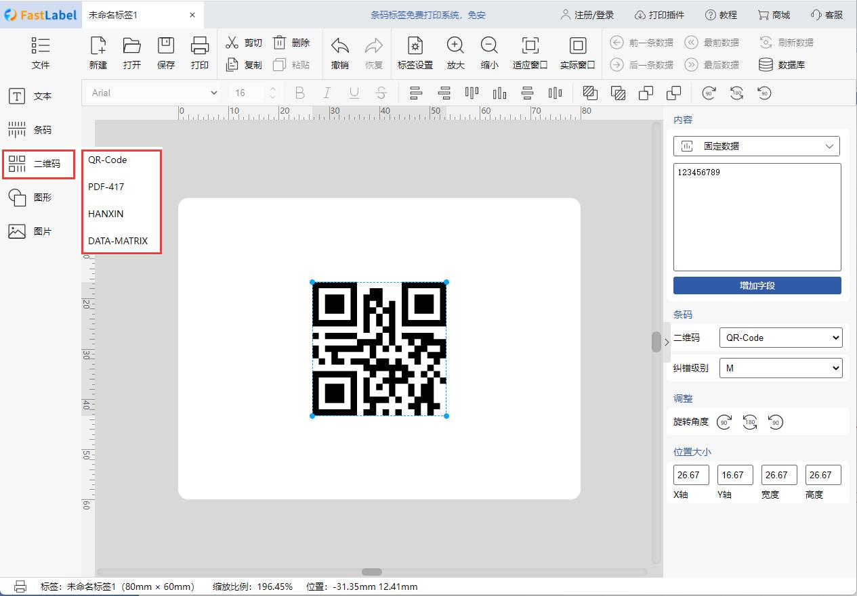This screenshot has width=857, height=596.
Task: Click the horizontal canvas scrollbar thumb
Action: coord(372,572)
